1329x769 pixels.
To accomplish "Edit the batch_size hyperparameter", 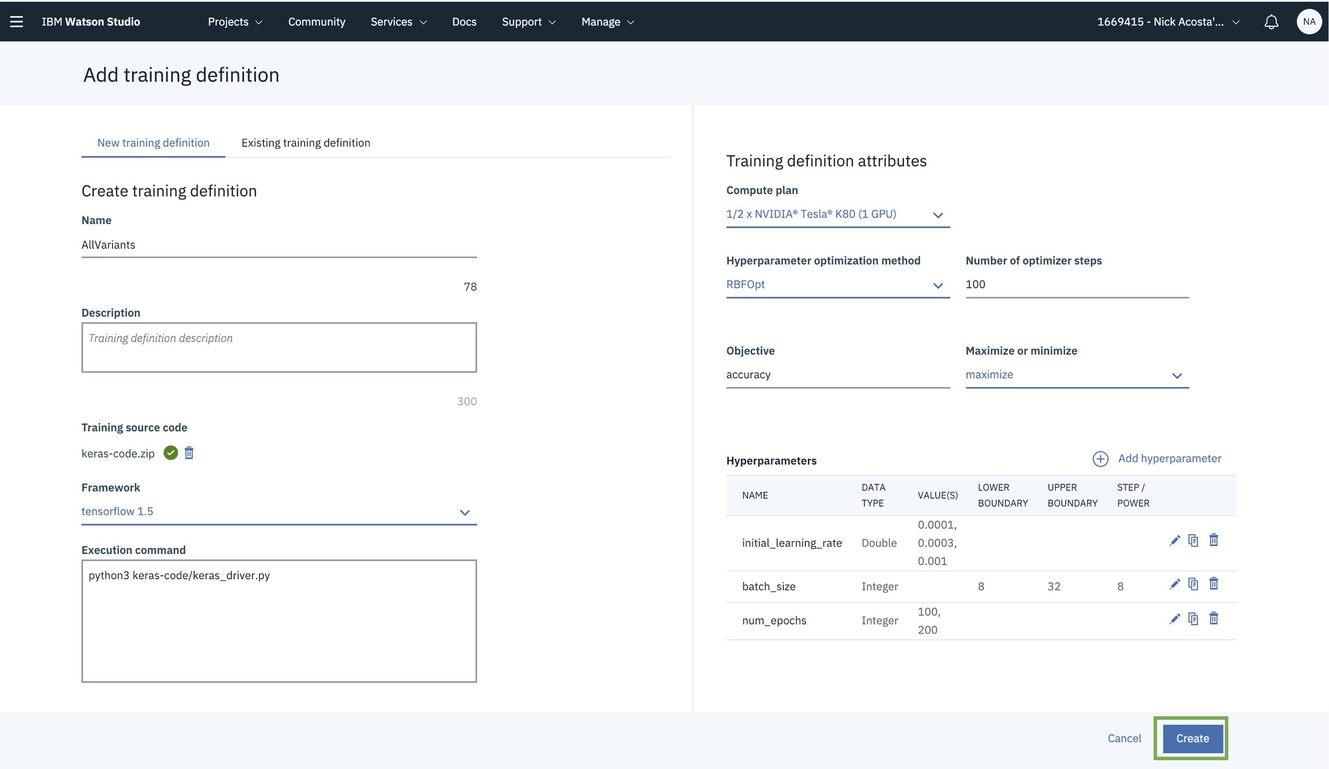I will (x=1175, y=584).
